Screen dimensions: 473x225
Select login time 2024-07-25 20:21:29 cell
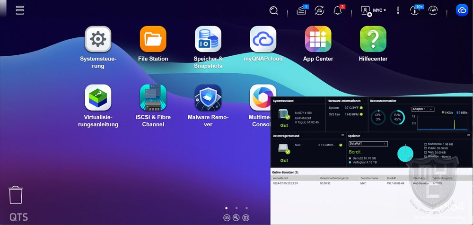point(285,183)
